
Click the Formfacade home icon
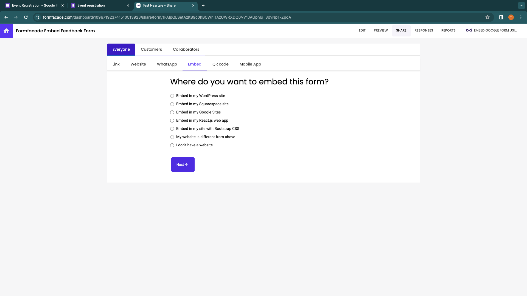[7, 30]
